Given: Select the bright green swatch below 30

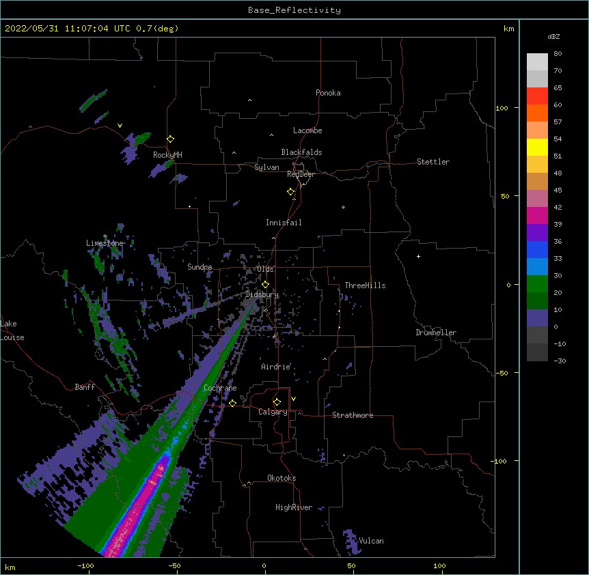Looking at the screenshot, I should [x=537, y=284].
